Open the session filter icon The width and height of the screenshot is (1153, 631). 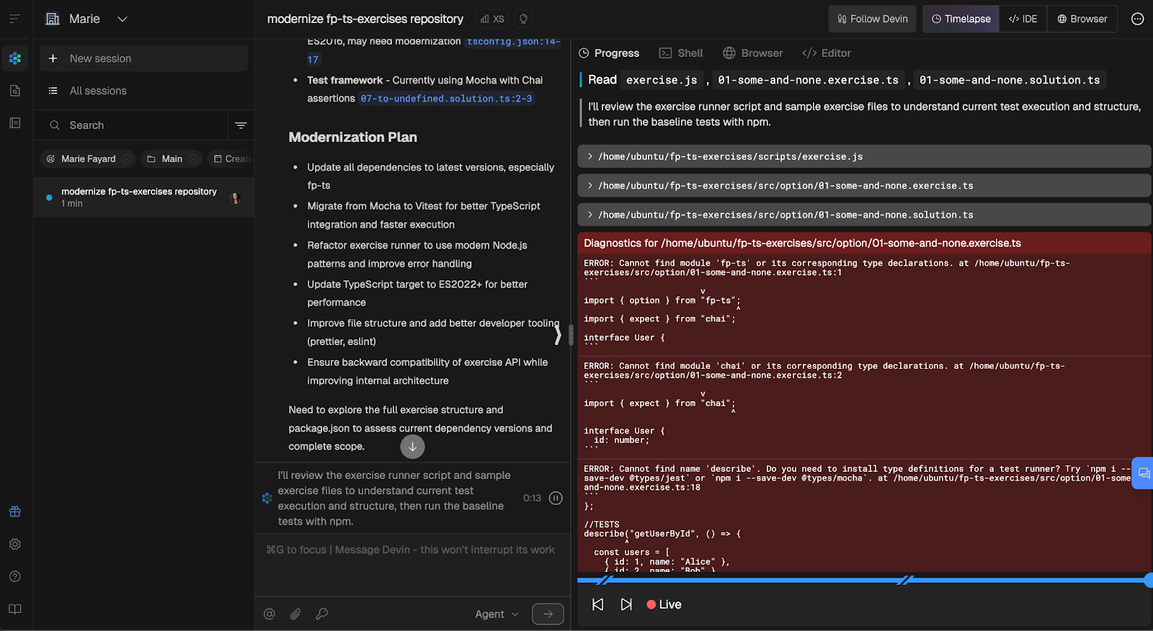(x=241, y=125)
